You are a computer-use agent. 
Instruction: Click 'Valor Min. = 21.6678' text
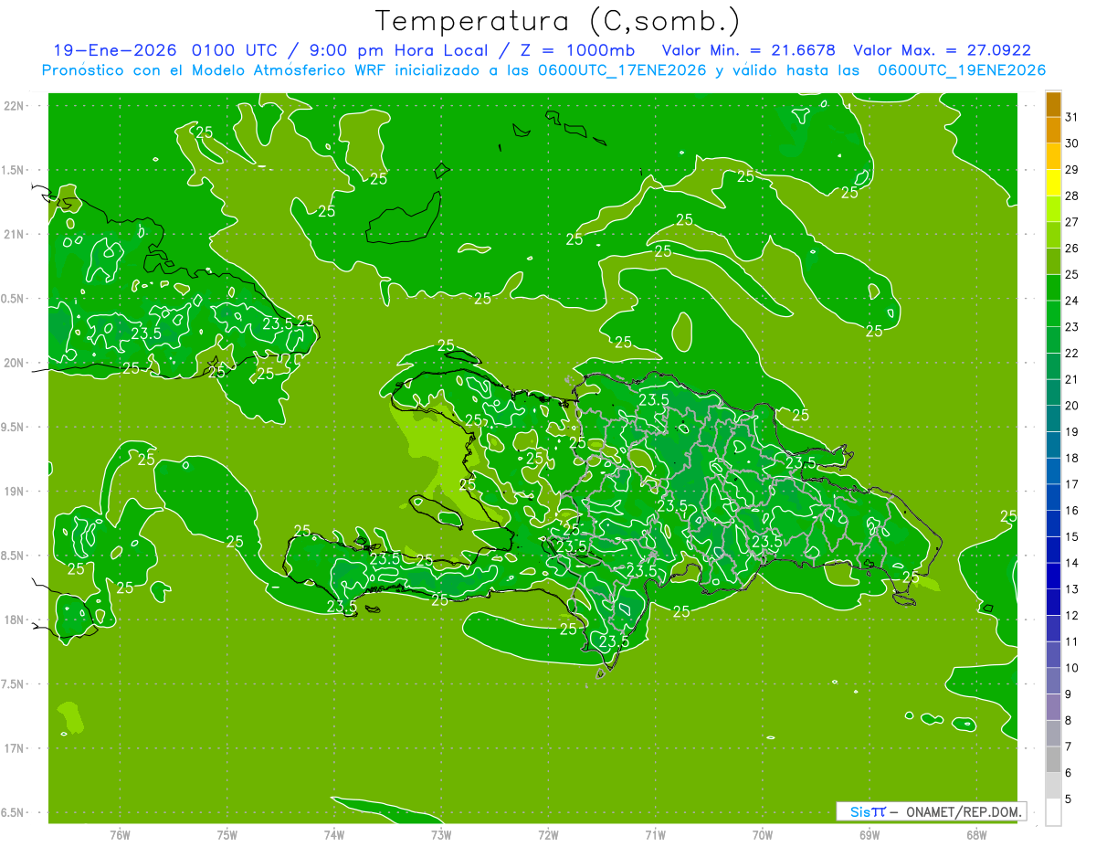[748, 50]
